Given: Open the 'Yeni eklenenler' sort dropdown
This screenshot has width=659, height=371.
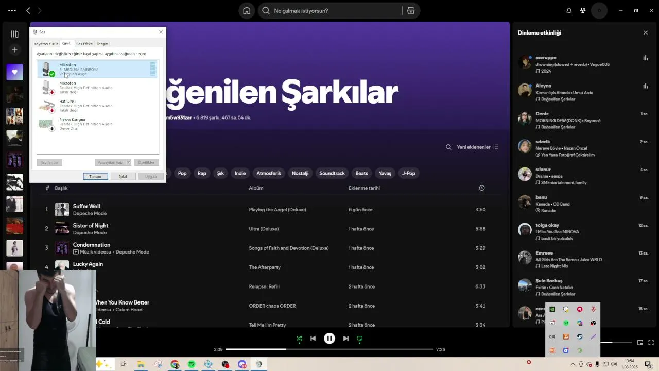Looking at the screenshot, I should pyautogui.click(x=477, y=147).
